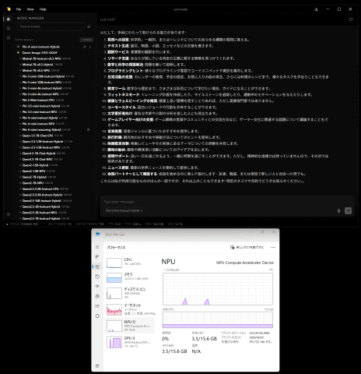Click the Search models input field
Screen dimensions: 361x374
coord(51,26)
